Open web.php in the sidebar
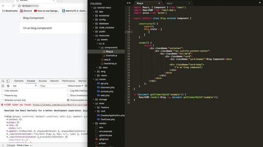The image size is (263, 147). click(x=105, y=95)
